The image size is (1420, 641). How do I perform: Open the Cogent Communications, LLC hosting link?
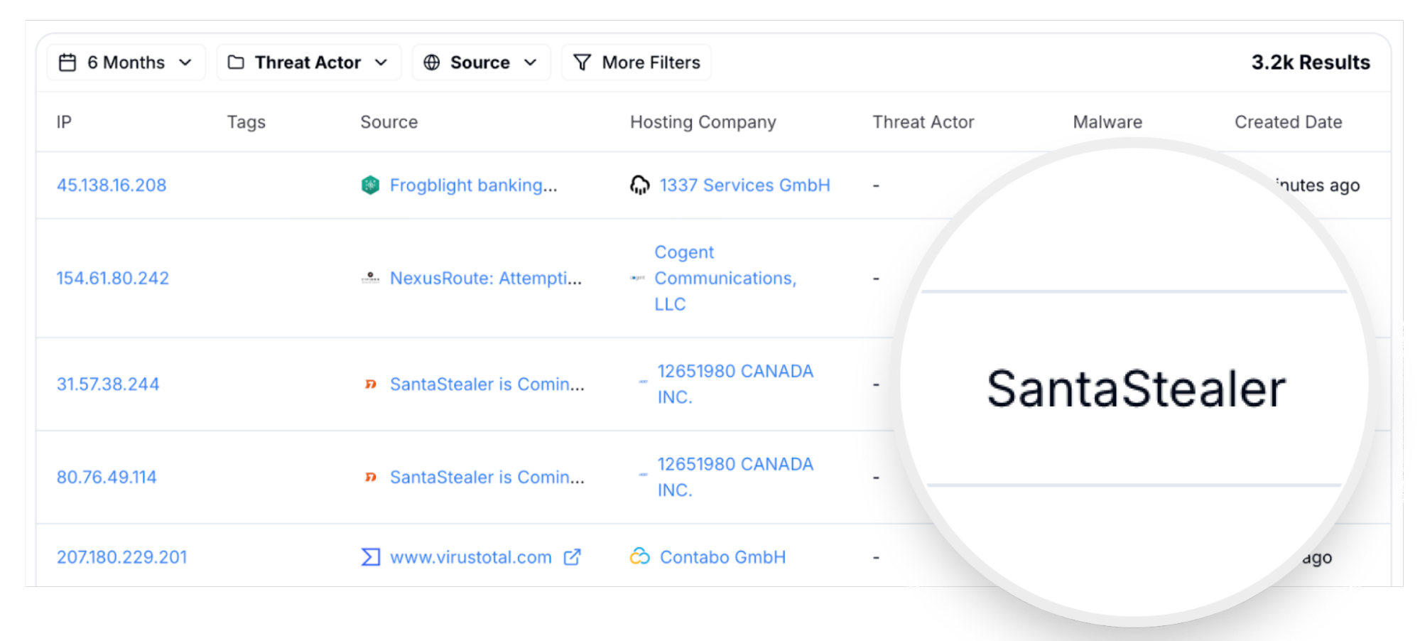click(725, 279)
